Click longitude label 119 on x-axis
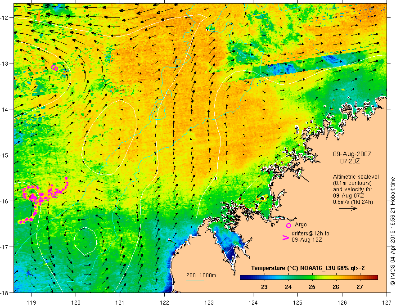Screen dimensions: 396x306 [31, 302]
